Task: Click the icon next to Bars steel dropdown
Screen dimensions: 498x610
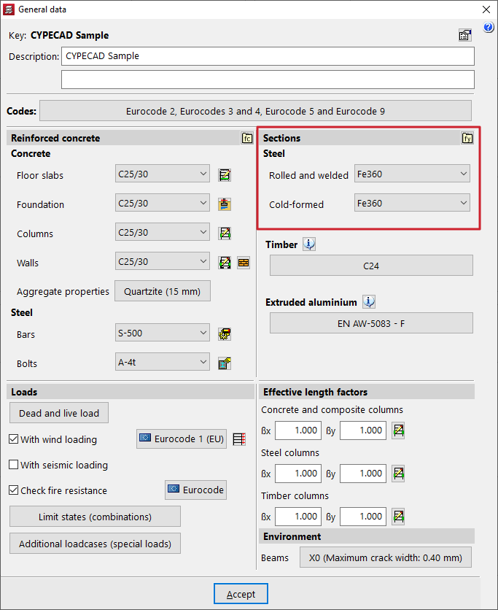Action: coord(225,334)
